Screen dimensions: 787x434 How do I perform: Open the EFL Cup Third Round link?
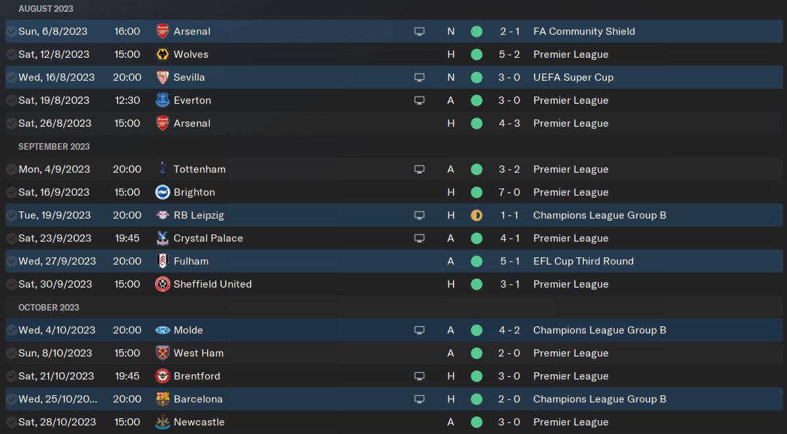coord(583,261)
